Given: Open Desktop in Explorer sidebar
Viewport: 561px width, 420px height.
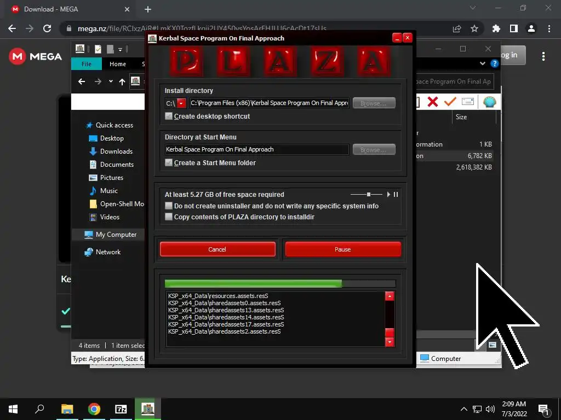Looking at the screenshot, I should tap(112, 138).
